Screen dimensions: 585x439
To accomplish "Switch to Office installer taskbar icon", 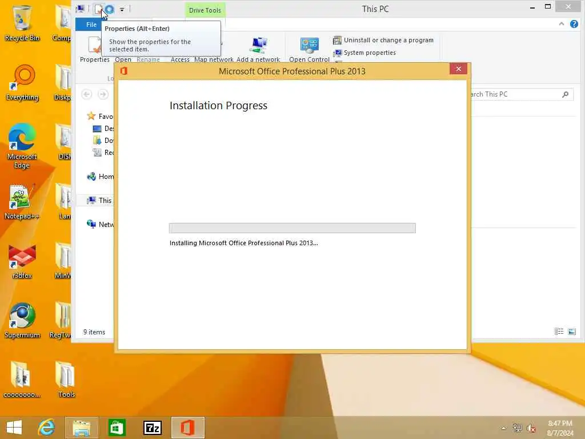I will (x=187, y=428).
